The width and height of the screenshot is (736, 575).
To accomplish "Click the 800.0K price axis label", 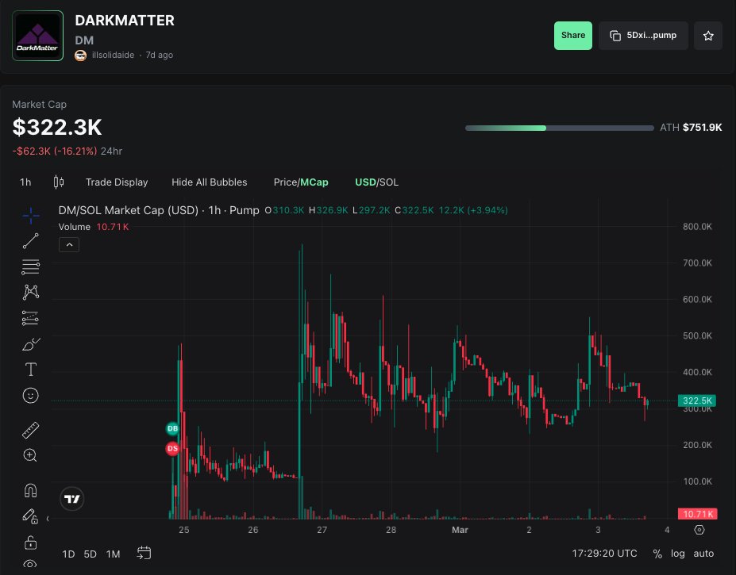I will coord(698,227).
